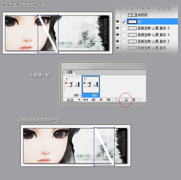Click the duplicate frame button in animation panel
This screenshot has height=180, width=181.
[x=127, y=99]
